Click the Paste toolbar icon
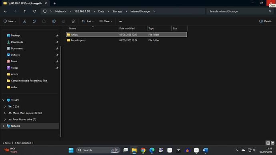 44,21
